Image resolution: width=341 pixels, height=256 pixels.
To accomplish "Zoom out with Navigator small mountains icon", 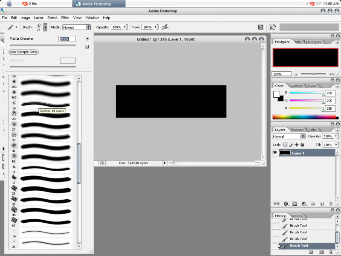I will click(x=295, y=74).
